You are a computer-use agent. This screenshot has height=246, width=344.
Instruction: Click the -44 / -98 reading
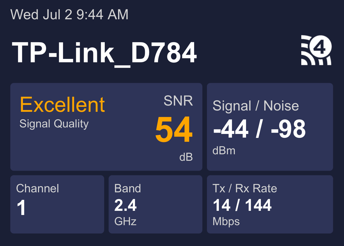point(260,129)
